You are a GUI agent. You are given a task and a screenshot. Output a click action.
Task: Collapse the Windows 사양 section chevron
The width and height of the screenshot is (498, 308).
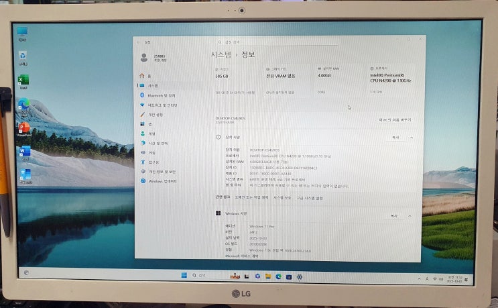410,216
